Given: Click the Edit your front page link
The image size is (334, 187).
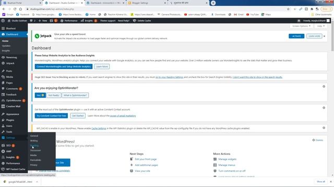Looking at the screenshot, I should 146,159.
